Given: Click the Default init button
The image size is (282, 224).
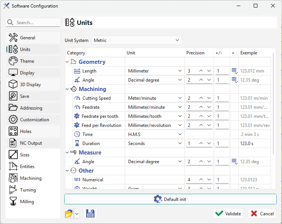Looking at the screenshot, I should pos(170,199).
